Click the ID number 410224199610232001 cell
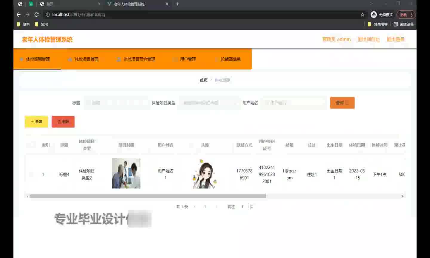The height and width of the screenshot is (258, 430). tap(267, 174)
